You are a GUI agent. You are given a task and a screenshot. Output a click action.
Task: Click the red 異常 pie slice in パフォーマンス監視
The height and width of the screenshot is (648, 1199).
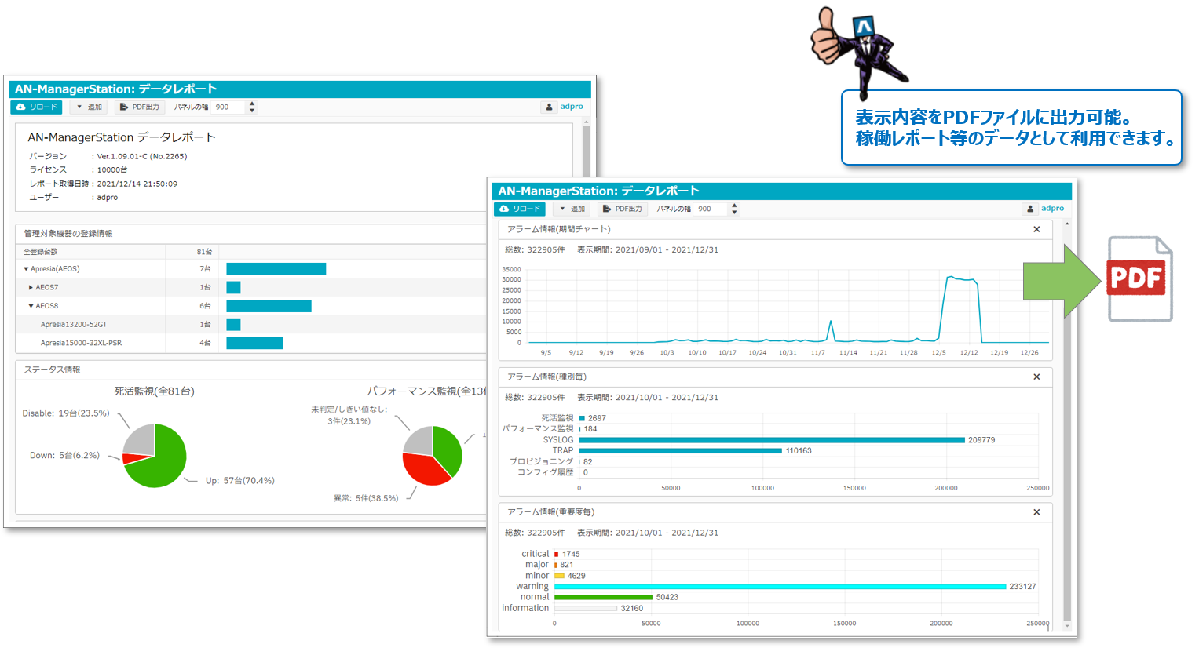click(x=424, y=470)
